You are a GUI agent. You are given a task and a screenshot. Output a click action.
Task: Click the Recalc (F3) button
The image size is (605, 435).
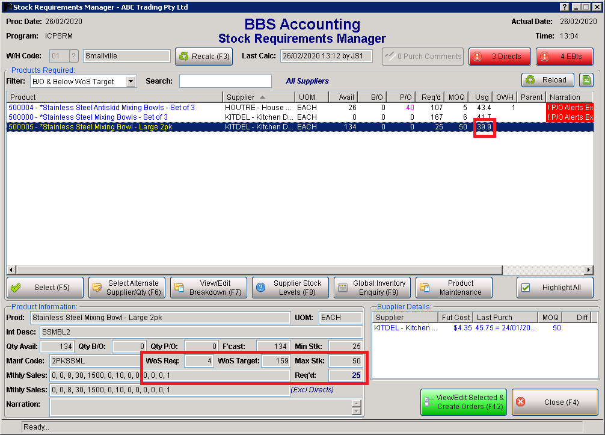coord(204,57)
